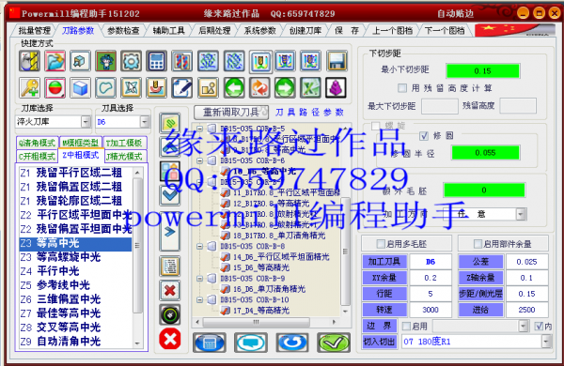564x366 pixels.
Task: Switch to 系统参数 tab
Action: click(259, 31)
